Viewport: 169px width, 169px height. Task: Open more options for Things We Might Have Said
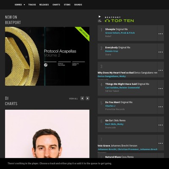pyautogui.click(x=161, y=88)
